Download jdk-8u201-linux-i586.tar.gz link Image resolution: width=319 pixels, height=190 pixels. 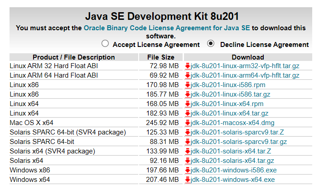tap(231, 94)
